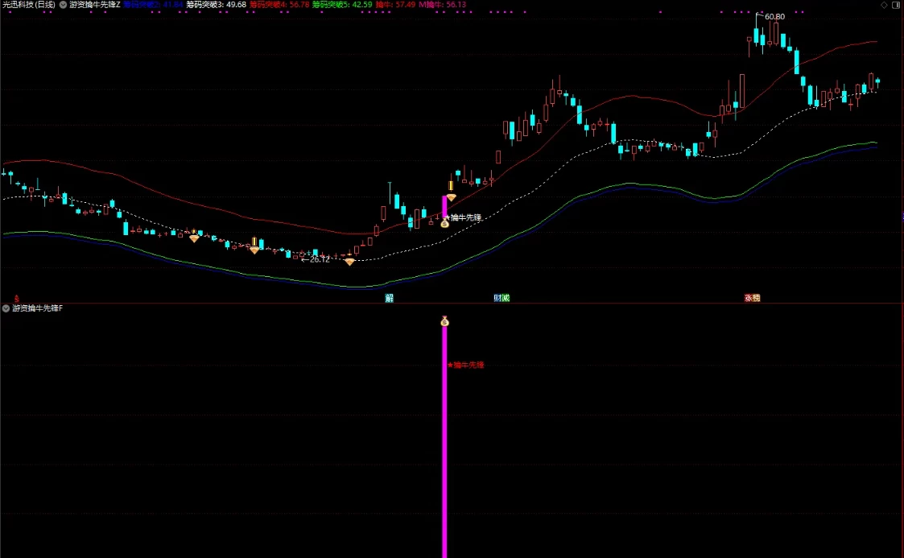Click the 解 event marker on timeline
The image size is (904, 558).
pos(389,298)
